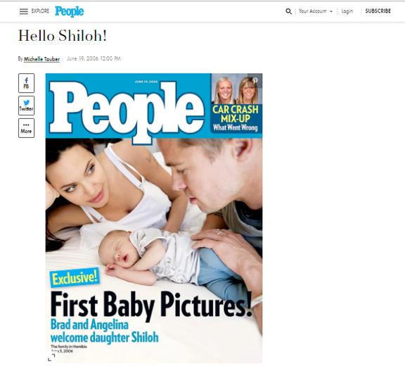Share article via Twitter button
The height and width of the screenshot is (366, 405).
tap(26, 106)
